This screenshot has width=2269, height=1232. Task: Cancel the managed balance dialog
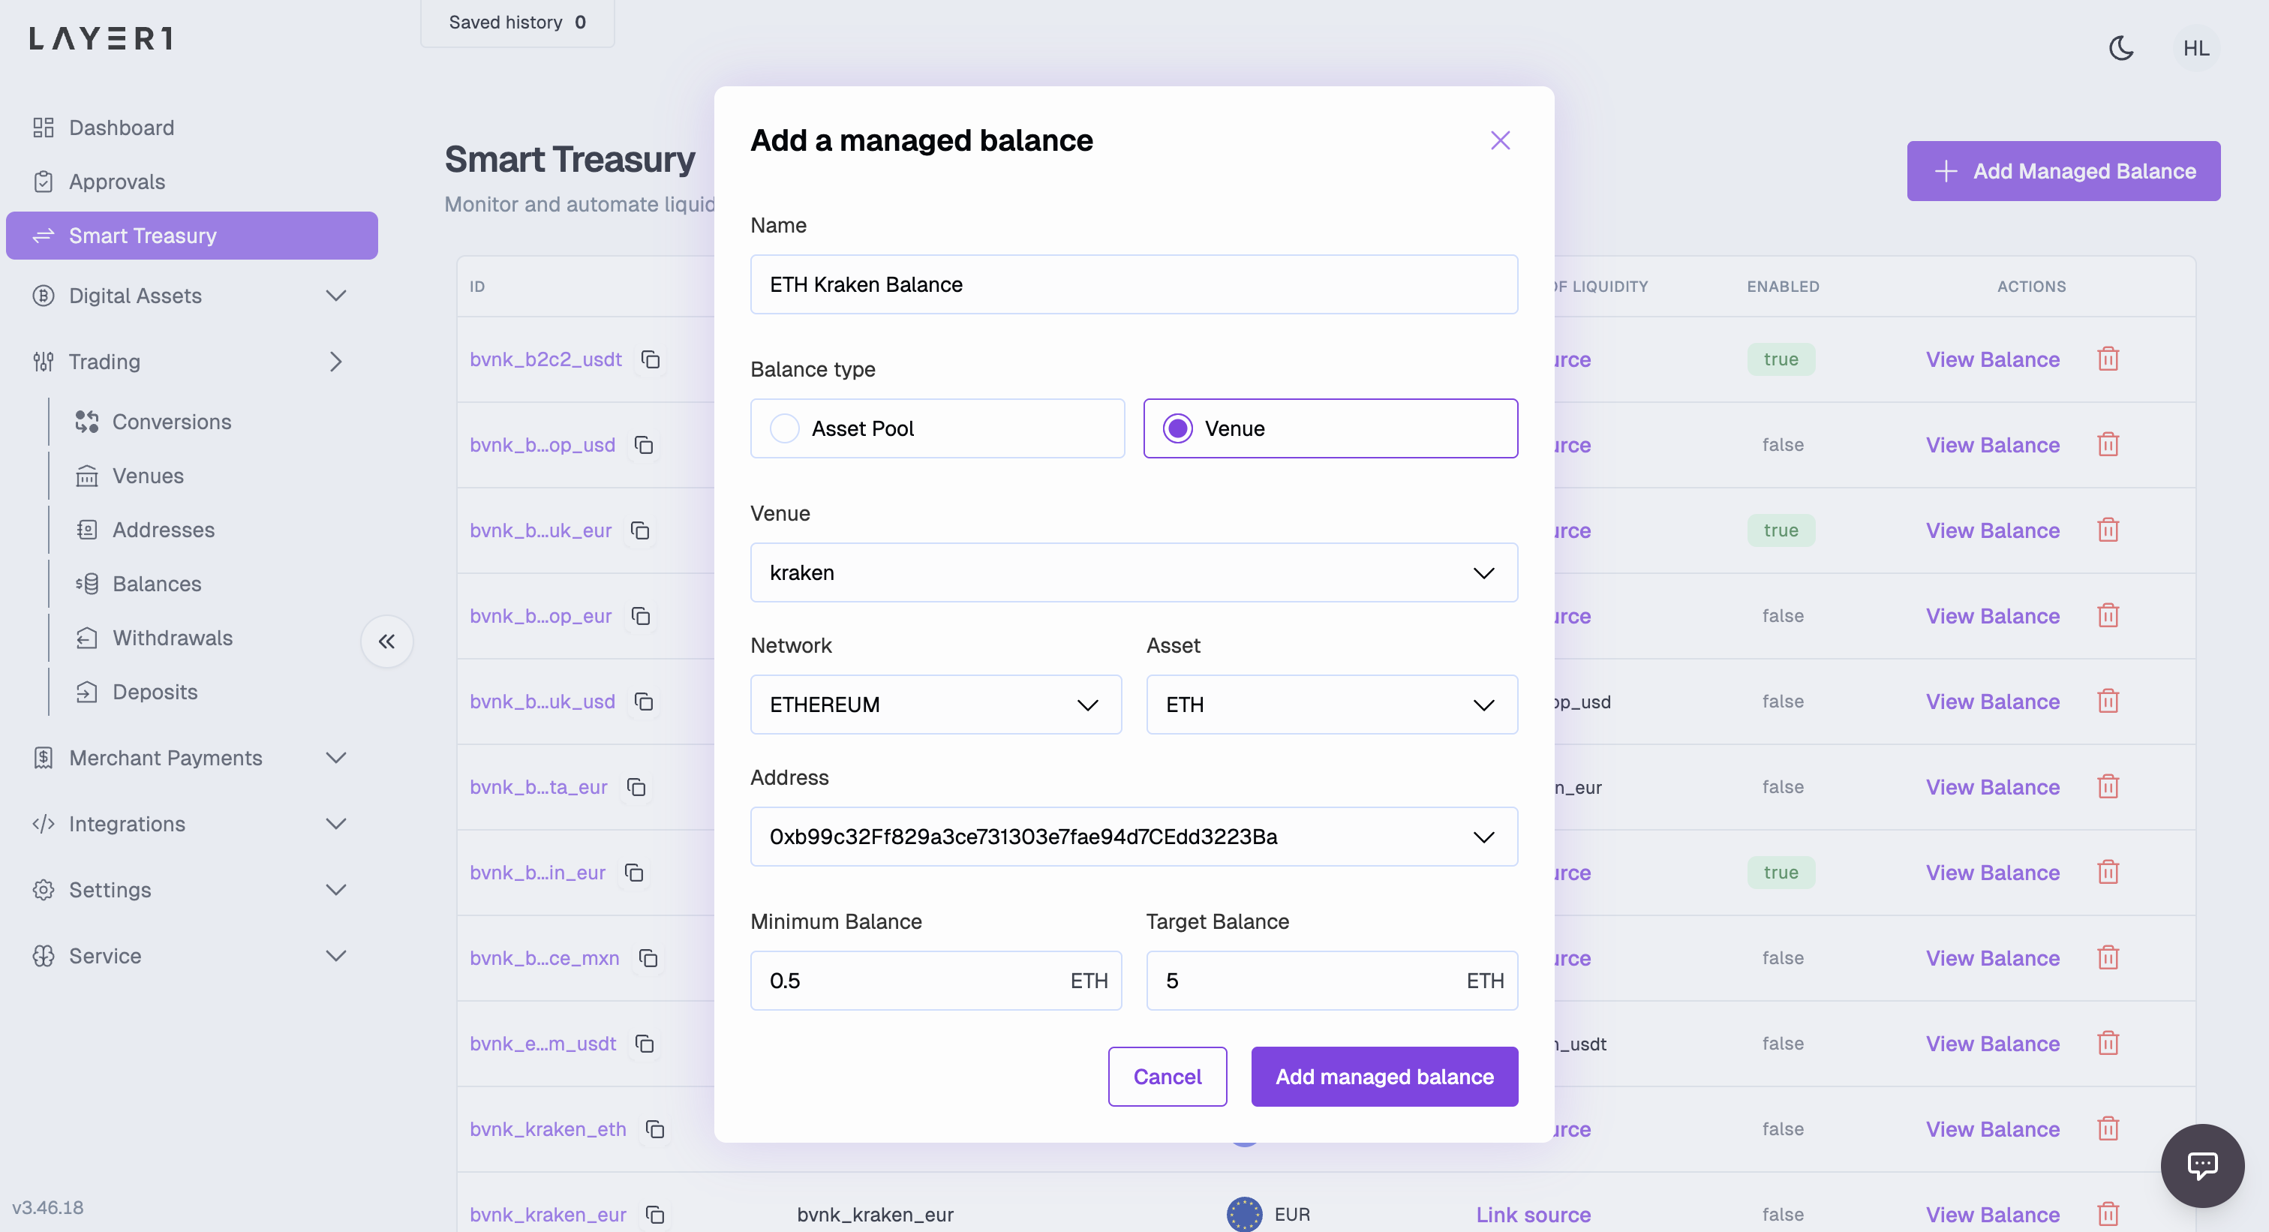(x=1167, y=1076)
